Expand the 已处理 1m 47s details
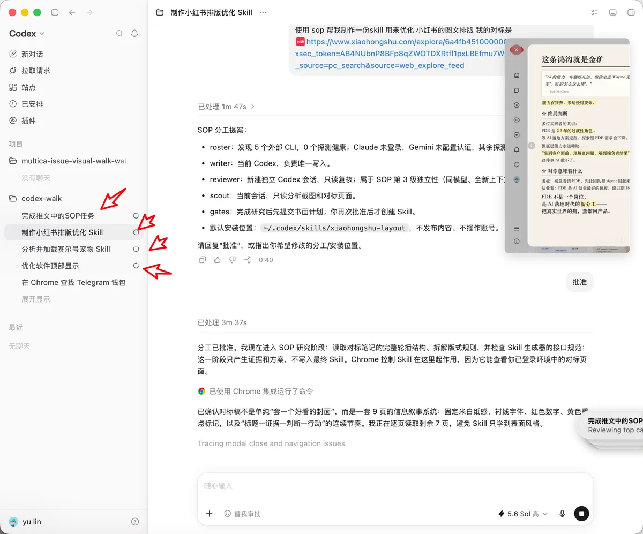The height and width of the screenshot is (534, 643). click(226, 107)
